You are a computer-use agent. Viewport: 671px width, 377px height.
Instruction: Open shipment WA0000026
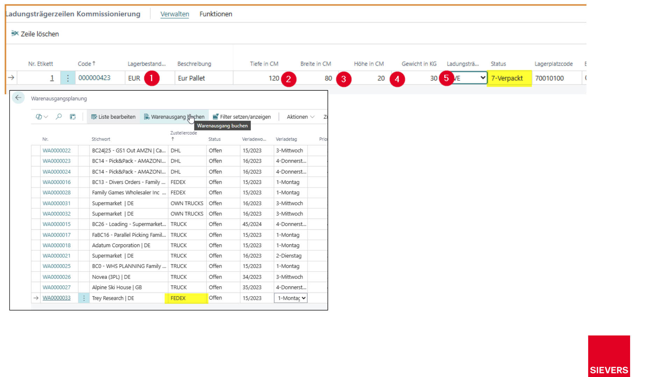pyautogui.click(x=57, y=277)
